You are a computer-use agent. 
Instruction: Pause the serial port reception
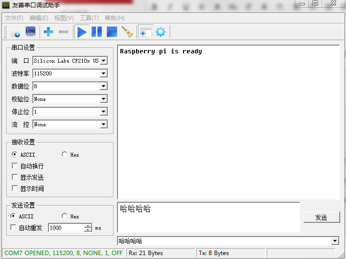pyautogui.click(x=96, y=32)
